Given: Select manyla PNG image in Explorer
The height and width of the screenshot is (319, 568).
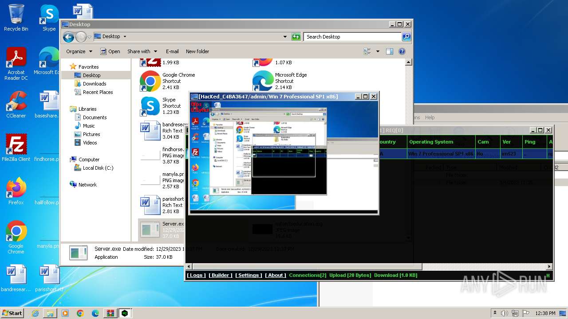Looking at the screenshot, I should [x=162, y=180].
